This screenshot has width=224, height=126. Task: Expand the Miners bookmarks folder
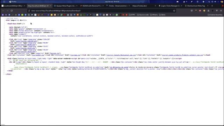(154, 15)
